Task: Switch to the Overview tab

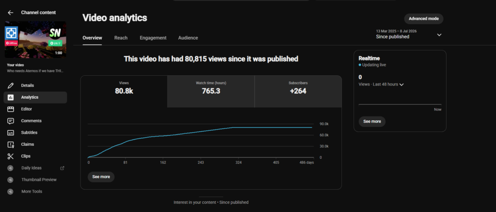Action: [x=93, y=38]
